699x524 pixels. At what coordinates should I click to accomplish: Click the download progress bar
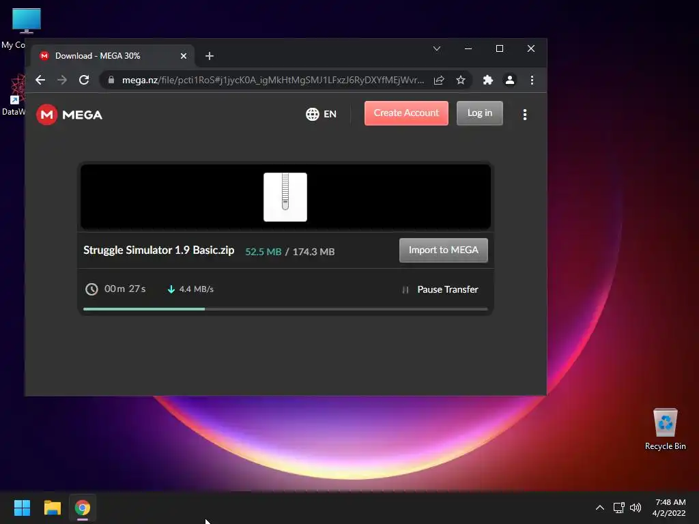[x=285, y=309]
